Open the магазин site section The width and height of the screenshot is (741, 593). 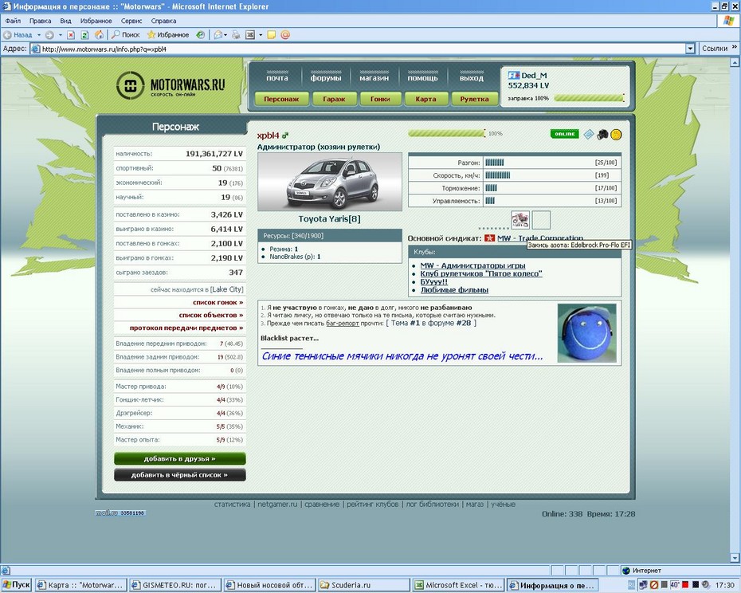[x=374, y=78]
